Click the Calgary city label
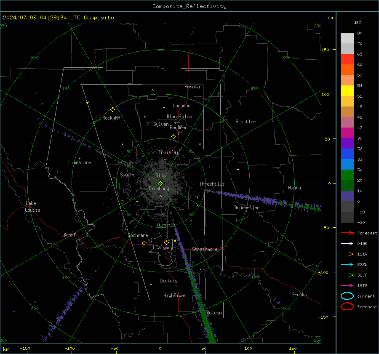This screenshot has height=354, width=379. 164,248
